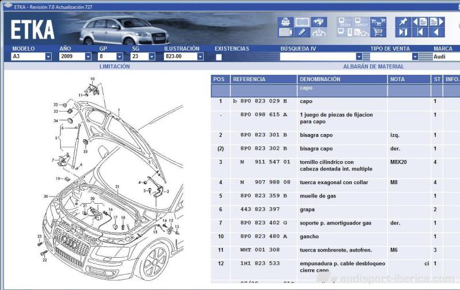Click the ETKA title bar application icon
Image resolution: width=460 pixels, height=290 pixels.
(8, 6)
